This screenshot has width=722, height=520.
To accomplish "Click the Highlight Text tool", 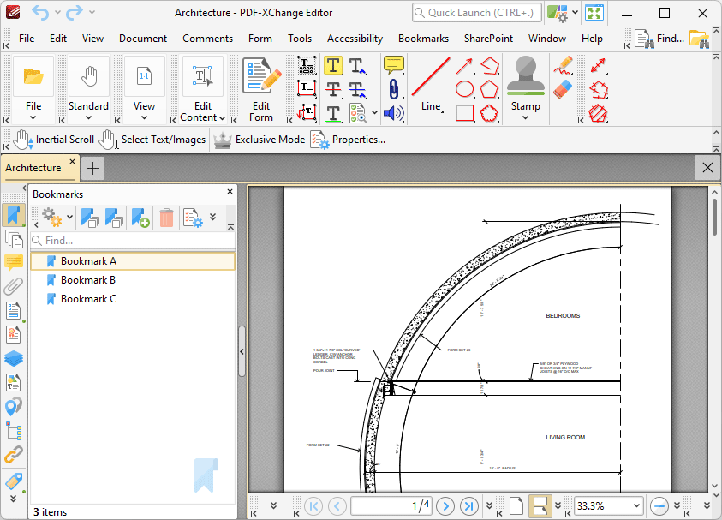I will pos(333,66).
